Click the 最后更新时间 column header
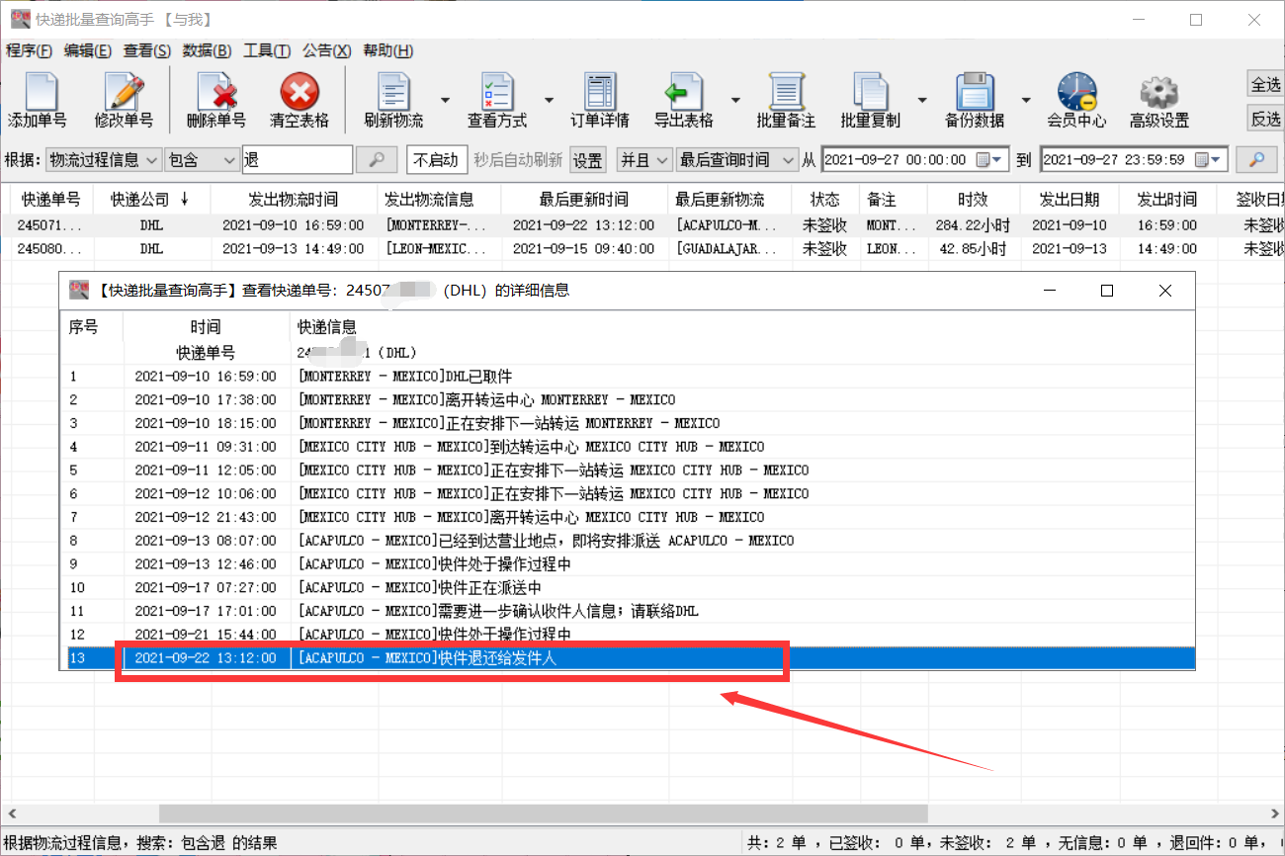The image size is (1285, 856). point(583,199)
